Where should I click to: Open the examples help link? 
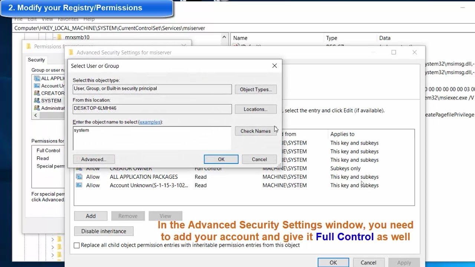pyautogui.click(x=150, y=122)
